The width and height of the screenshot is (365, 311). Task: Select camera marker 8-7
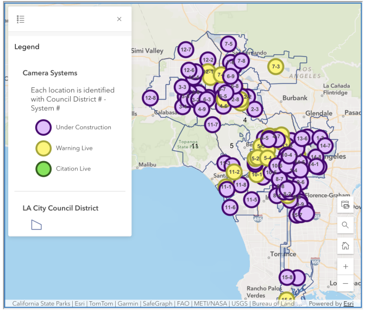pyautogui.click(x=279, y=179)
